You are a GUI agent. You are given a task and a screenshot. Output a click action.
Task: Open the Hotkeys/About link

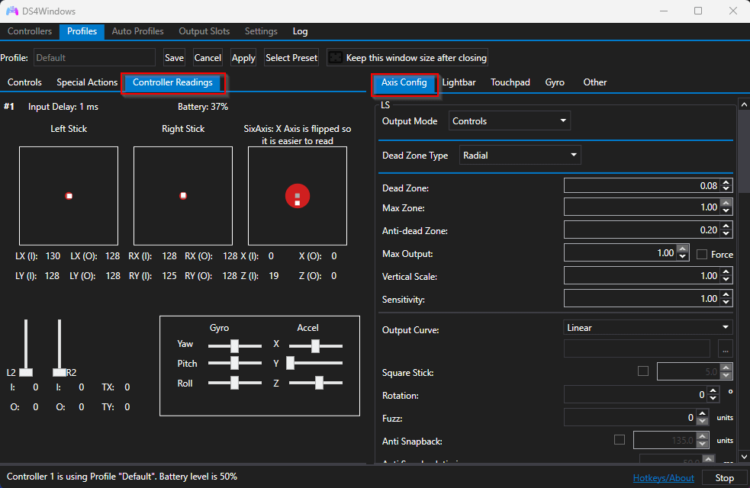click(664, 478)
